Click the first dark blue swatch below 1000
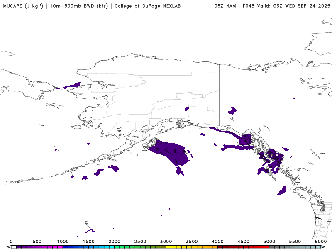The height and width of the screenshot is (249, 332). (x=65, y=247)
